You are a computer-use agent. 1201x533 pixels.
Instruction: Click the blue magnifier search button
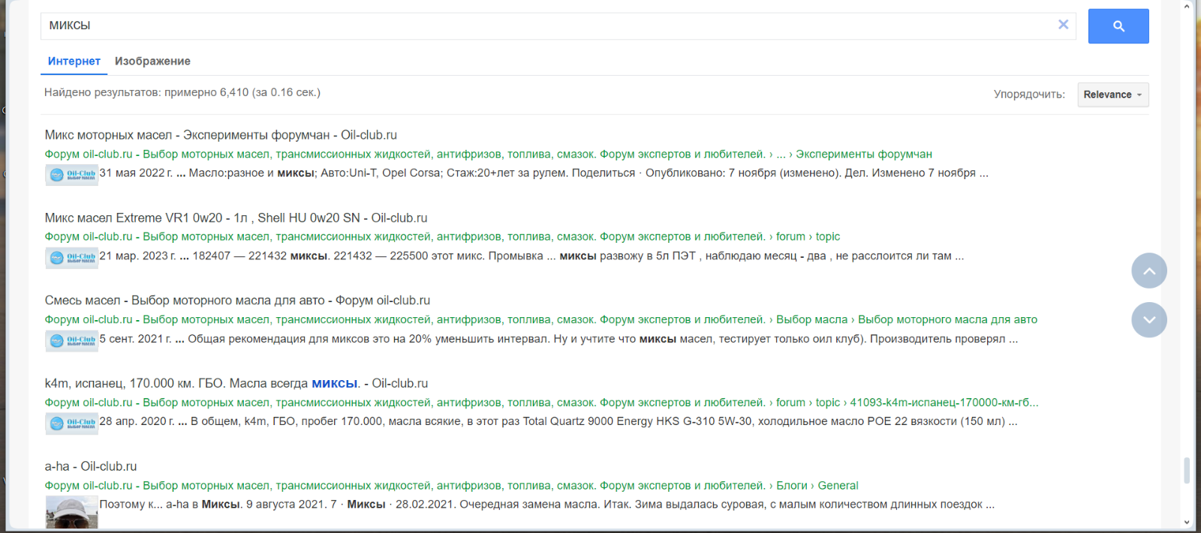[1118, 26]
